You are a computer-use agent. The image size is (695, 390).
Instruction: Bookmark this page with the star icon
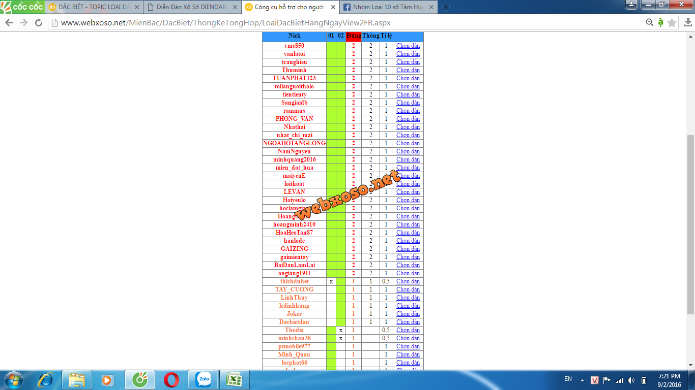pyautogui.click(x=672, y=23)
